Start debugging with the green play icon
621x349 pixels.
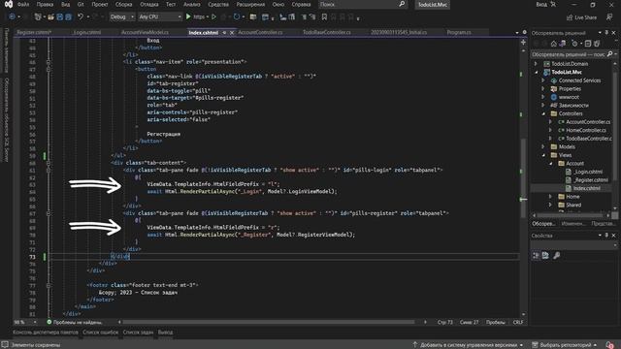(x=188, y=16)
